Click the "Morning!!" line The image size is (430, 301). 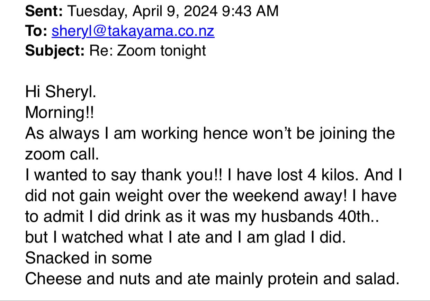[59, 112]
